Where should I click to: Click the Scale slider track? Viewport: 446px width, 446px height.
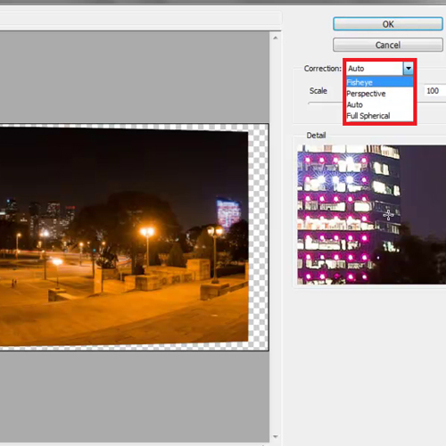click(326, 103)
